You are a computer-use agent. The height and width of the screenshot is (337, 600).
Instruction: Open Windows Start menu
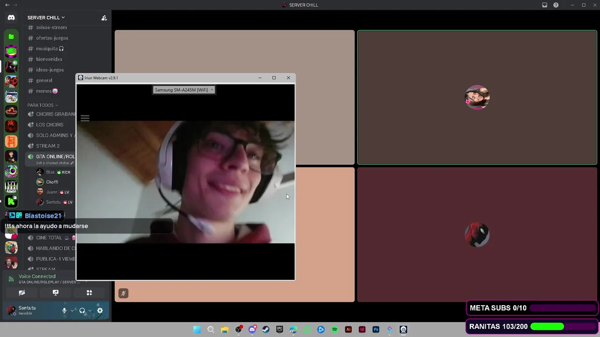tap(197, 330)
